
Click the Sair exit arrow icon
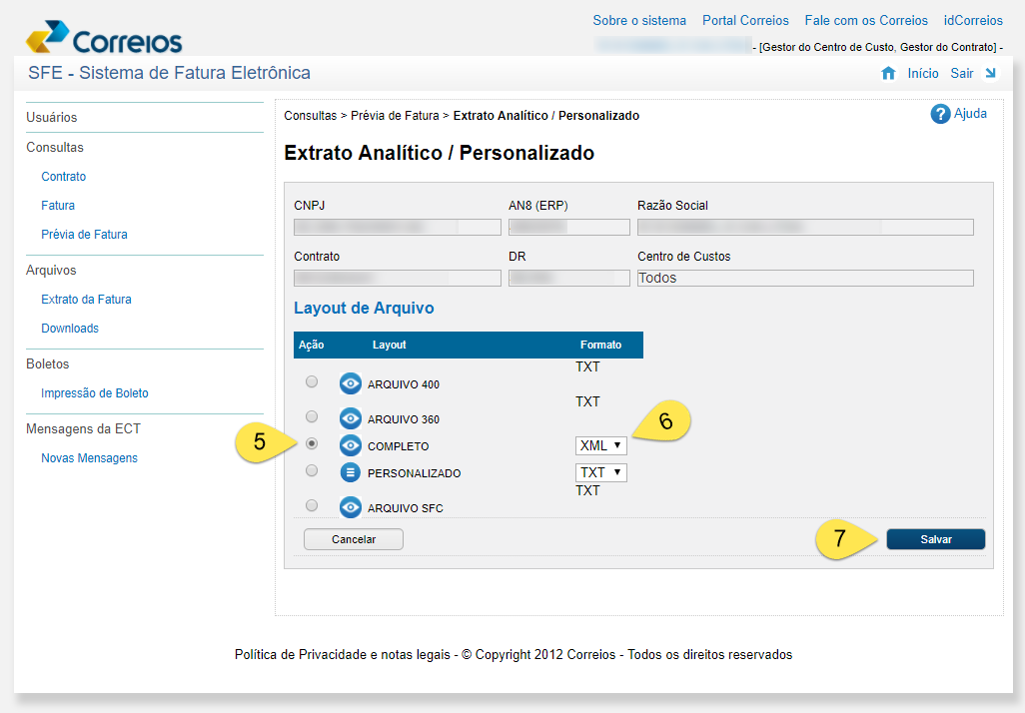pyautogui.click(x=990, y=73)
